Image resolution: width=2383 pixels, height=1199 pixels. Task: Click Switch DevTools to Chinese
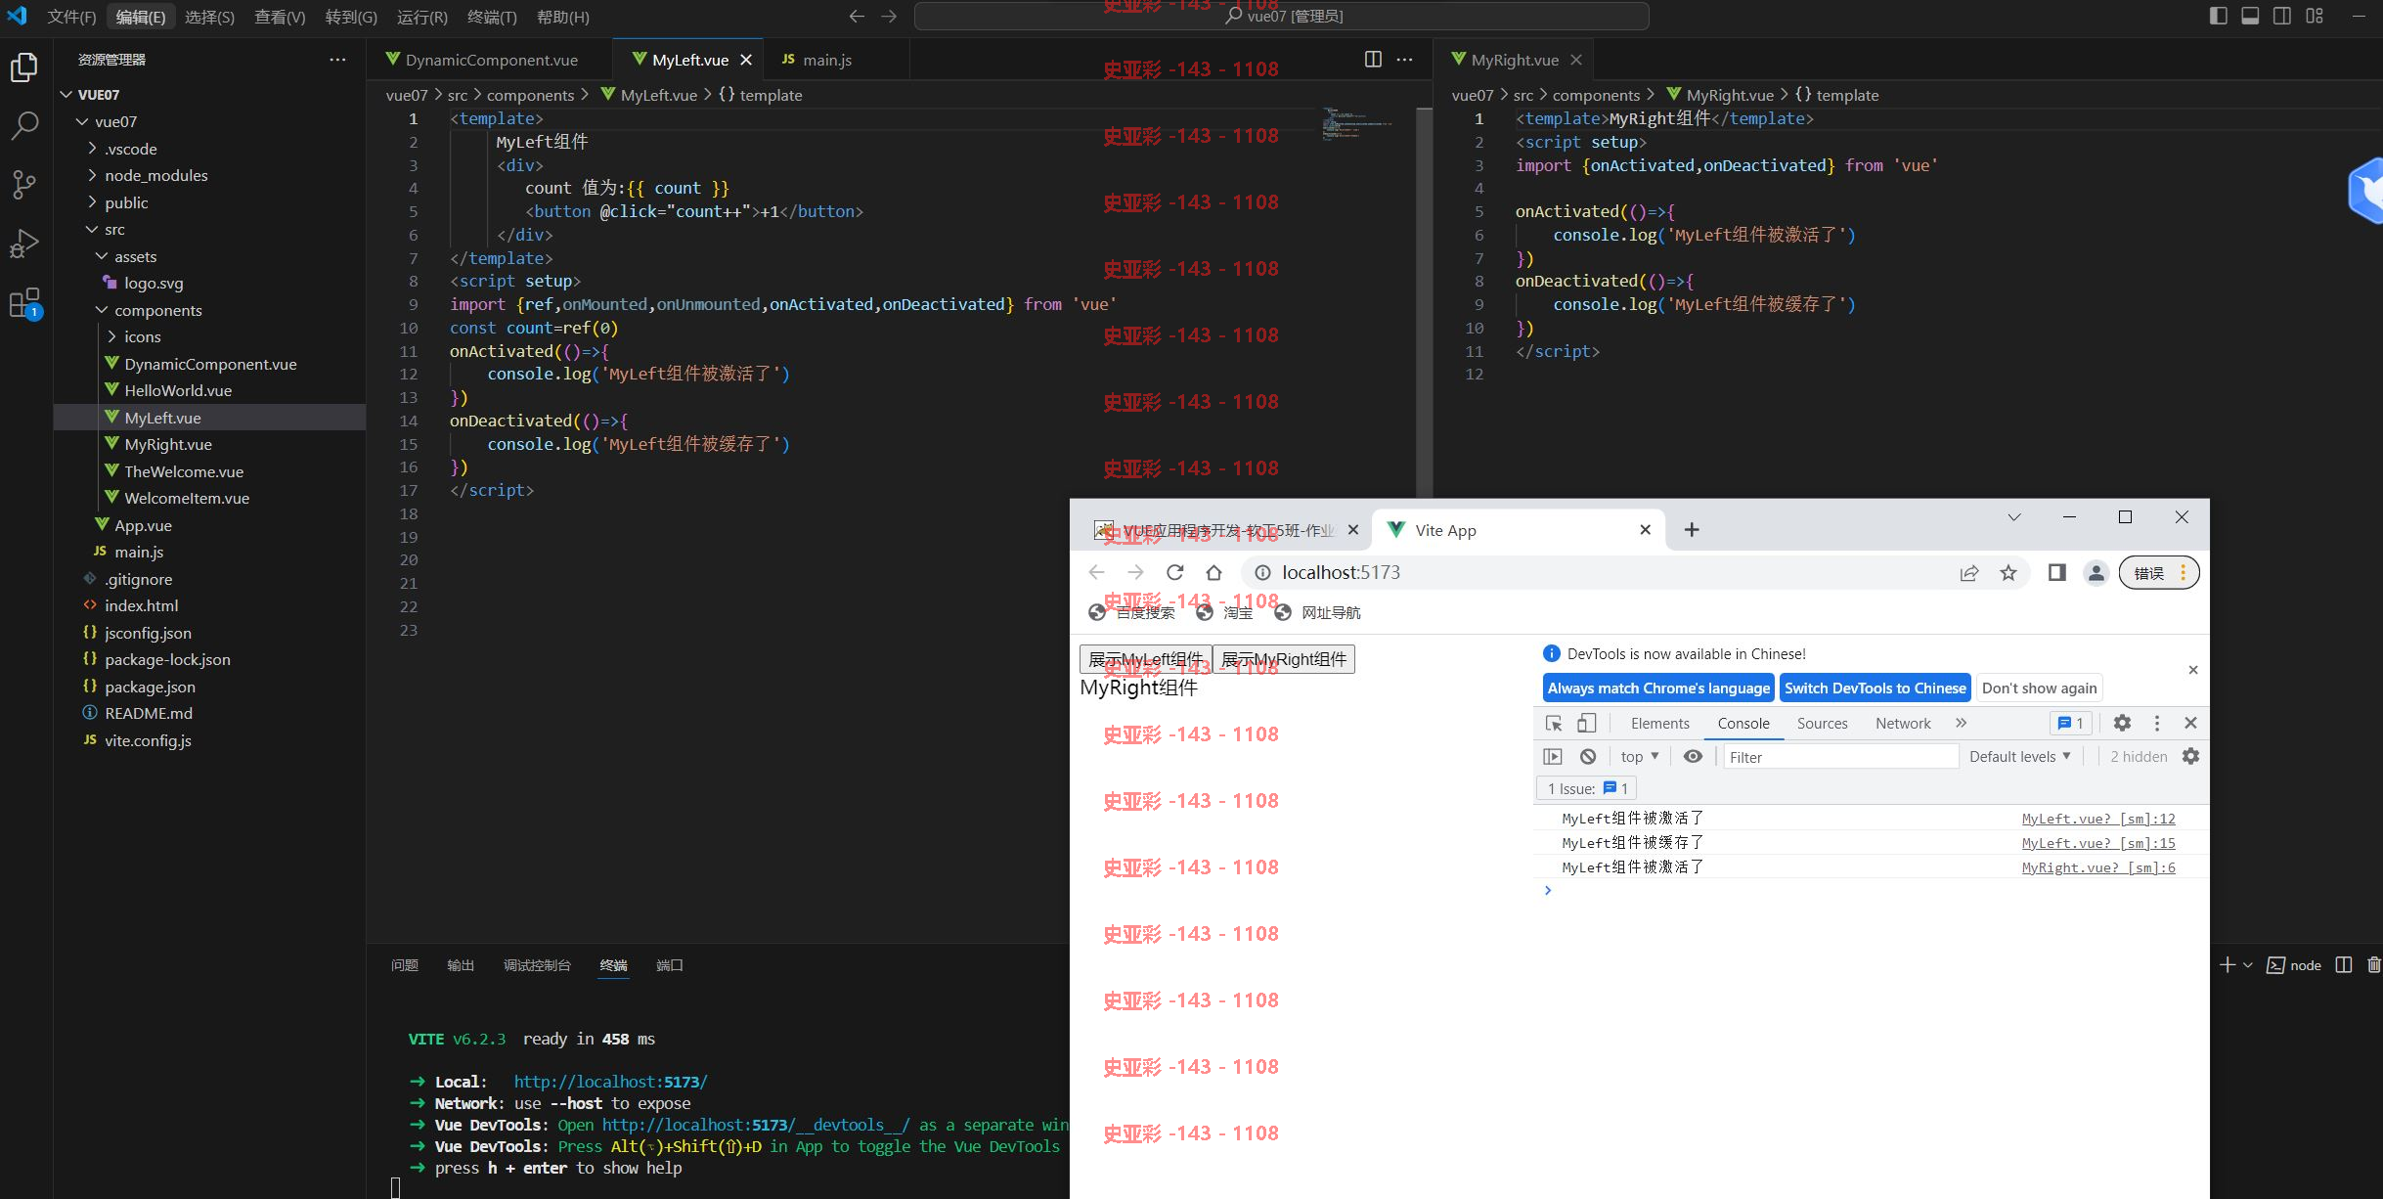coord(1875,688)
